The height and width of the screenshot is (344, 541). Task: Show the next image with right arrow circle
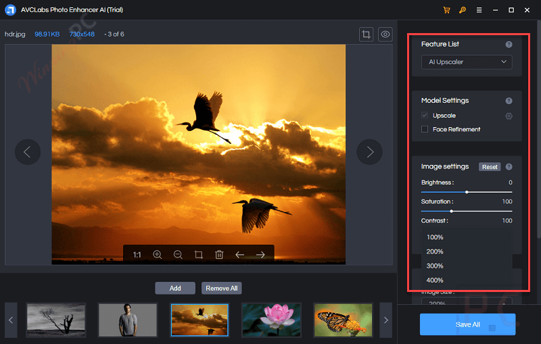point(369,151)
